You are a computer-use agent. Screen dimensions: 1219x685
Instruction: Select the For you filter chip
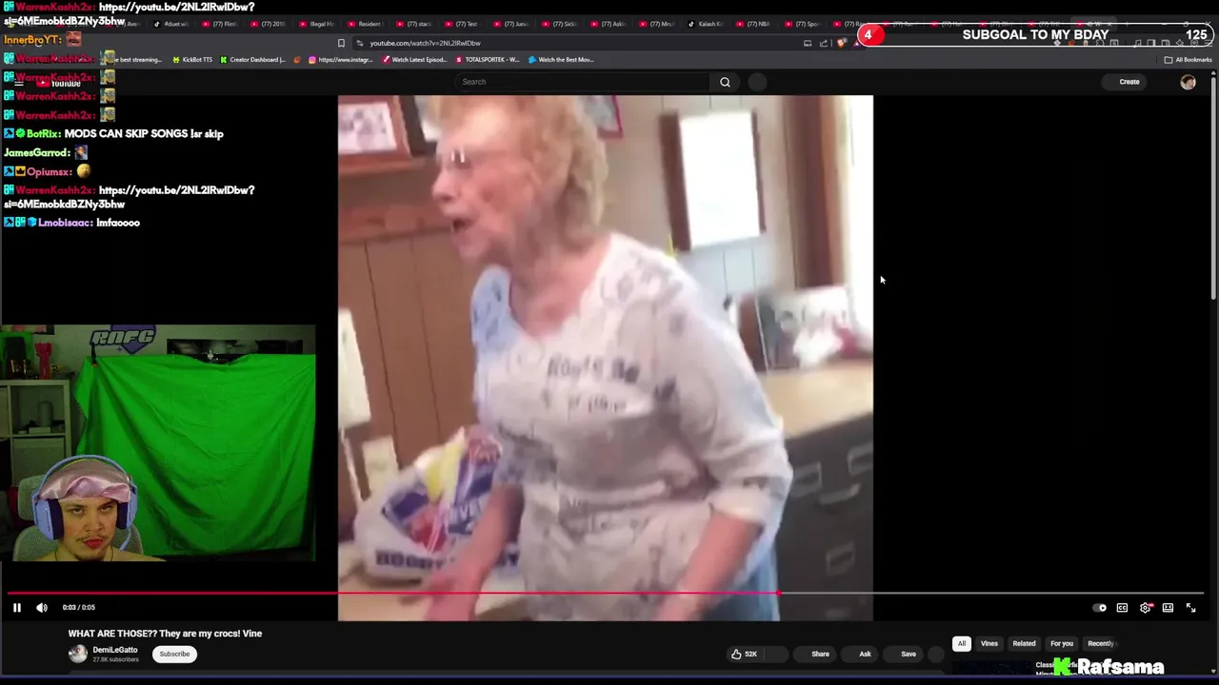point(1062,643)
